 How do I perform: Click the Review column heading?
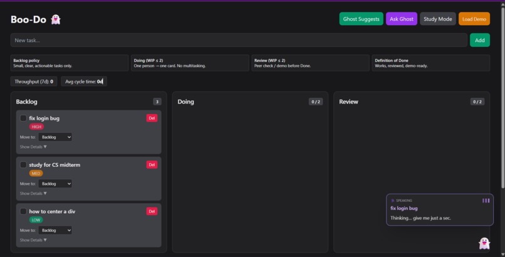[348, 102]
